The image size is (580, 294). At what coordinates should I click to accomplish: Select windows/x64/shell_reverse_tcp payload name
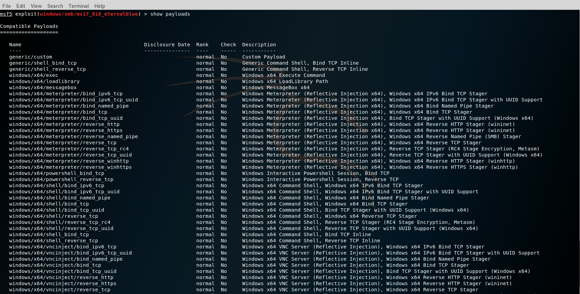[54, 241]
